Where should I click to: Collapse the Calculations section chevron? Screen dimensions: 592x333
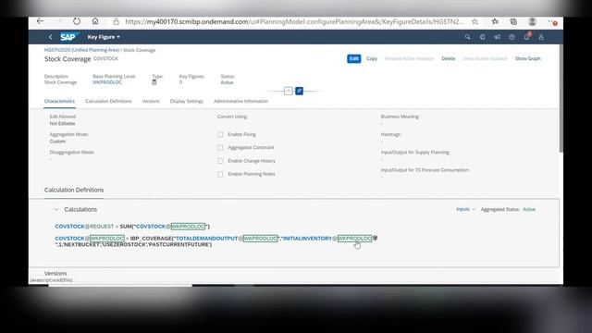point(56,210)
